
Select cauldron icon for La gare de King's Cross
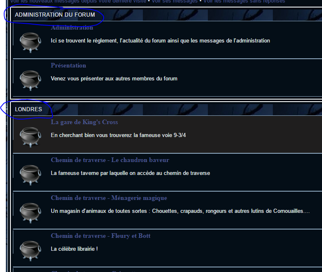tap(30, 137)
